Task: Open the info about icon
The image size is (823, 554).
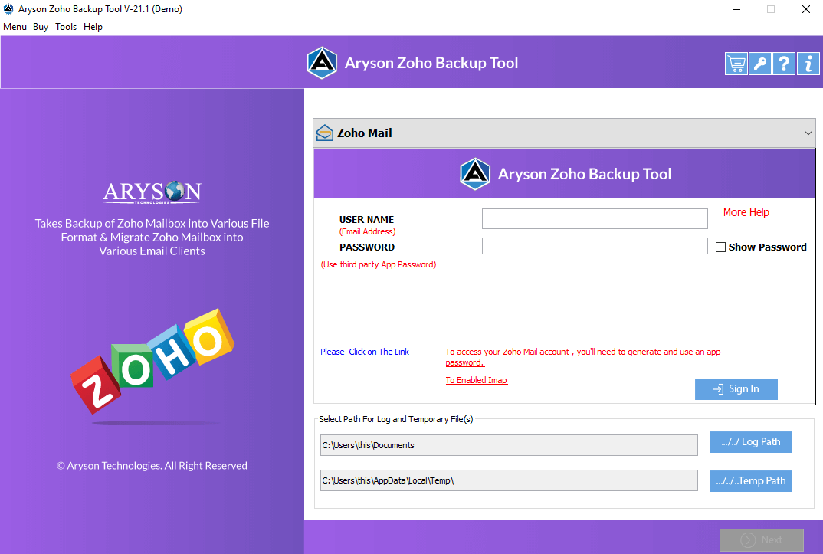Action: coord(808,64)
